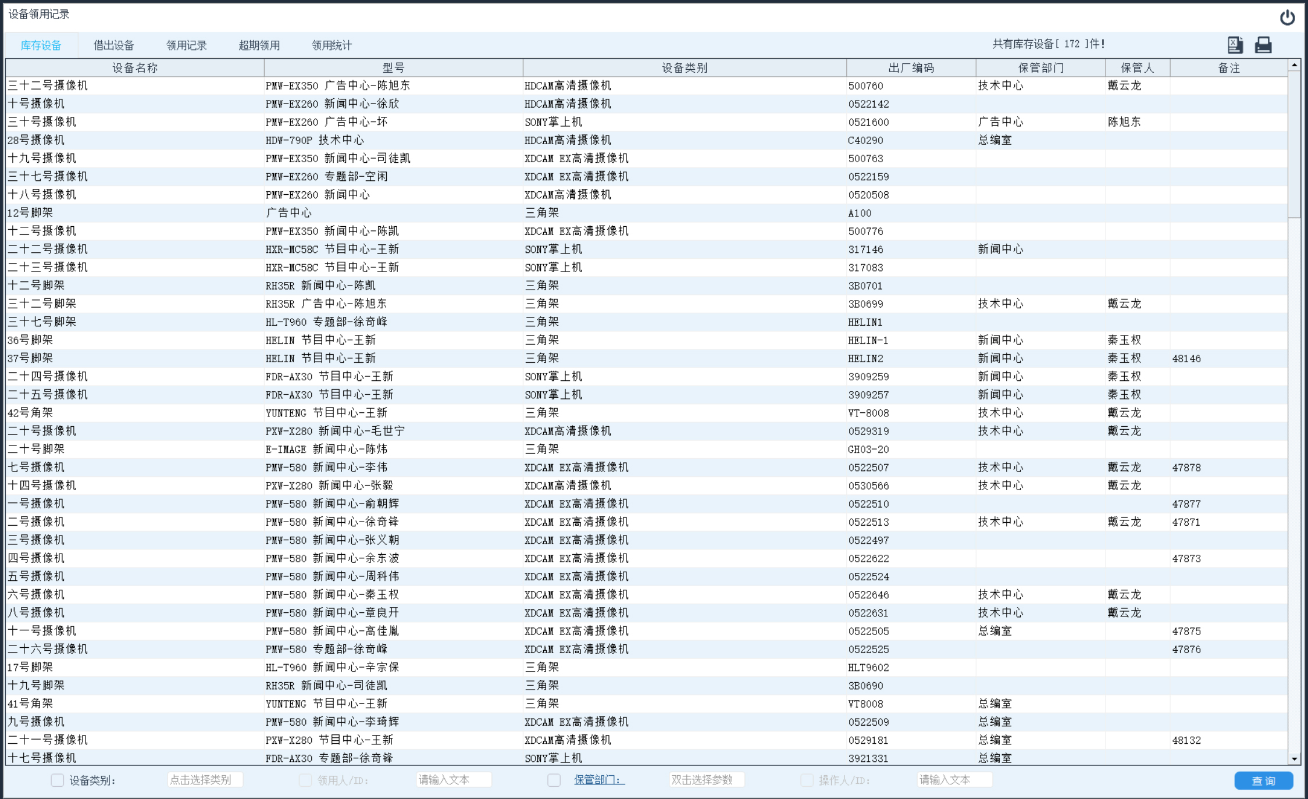This screenshot has height=799, width=1308.
Task: Open the 超期领用 tab
Action: point(259,45)
